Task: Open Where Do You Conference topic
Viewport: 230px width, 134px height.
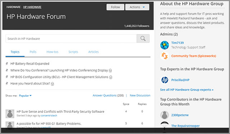Action: pyautogui.click(x=59, y=70)
